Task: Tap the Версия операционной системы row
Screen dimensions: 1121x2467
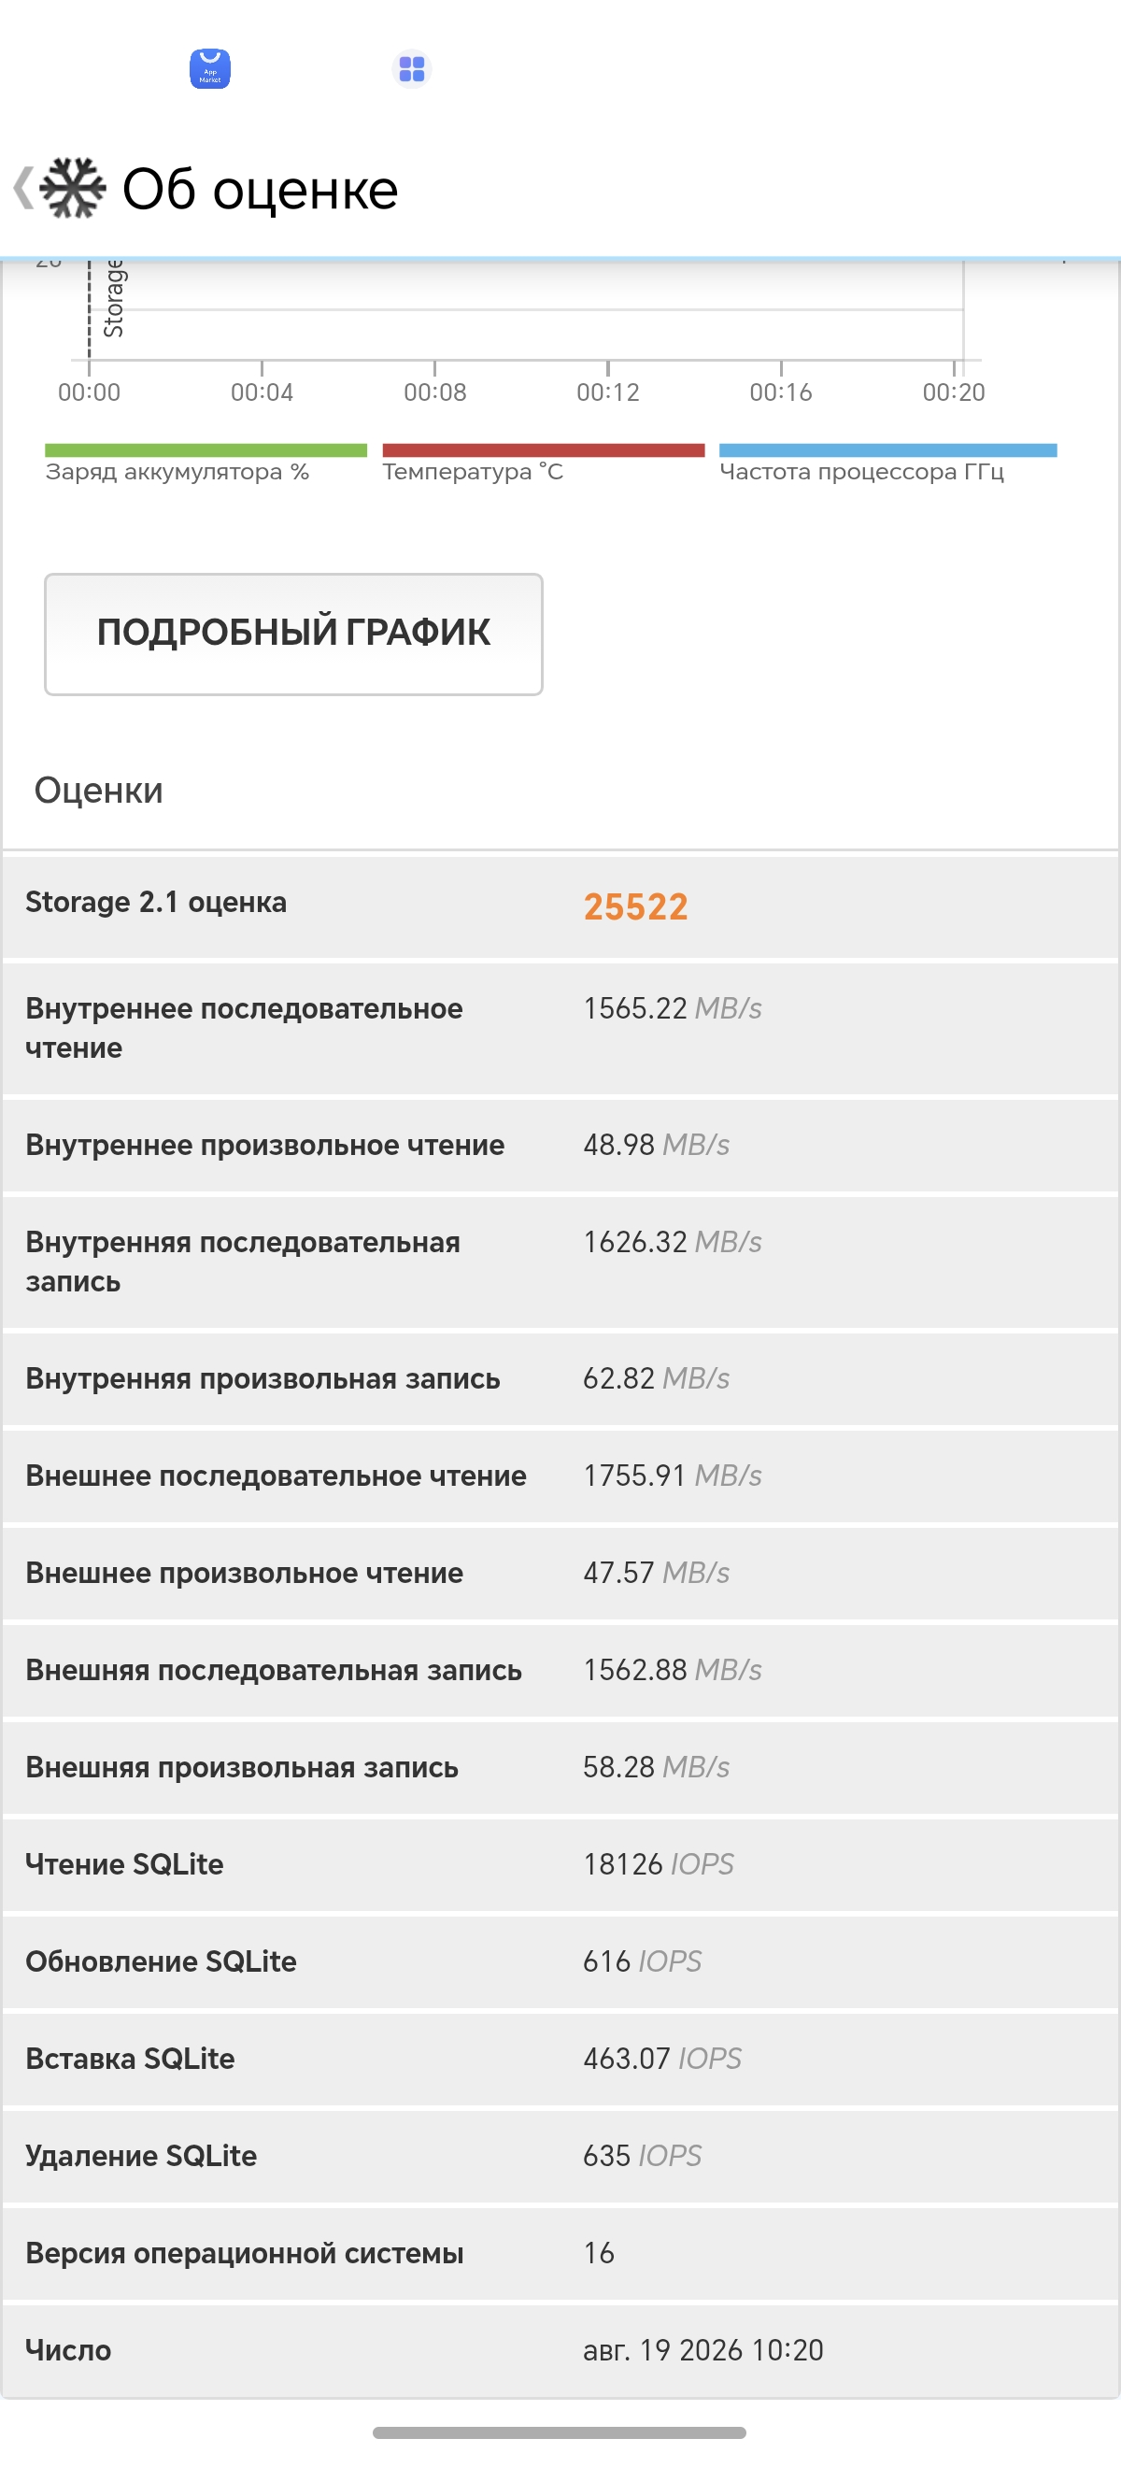Action: pyautogui.click(x=560, y=2252)
